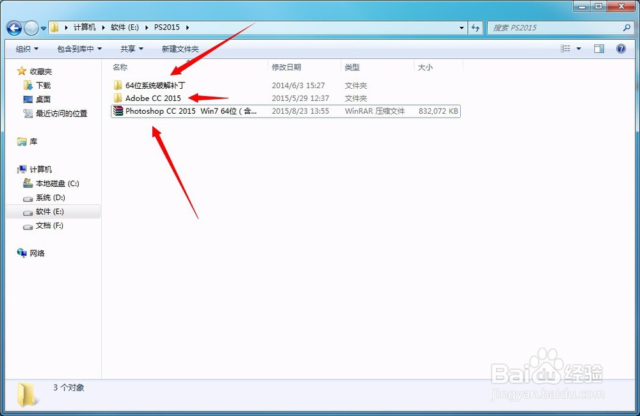Open 计算机 in navigation pane

point(41,169)
